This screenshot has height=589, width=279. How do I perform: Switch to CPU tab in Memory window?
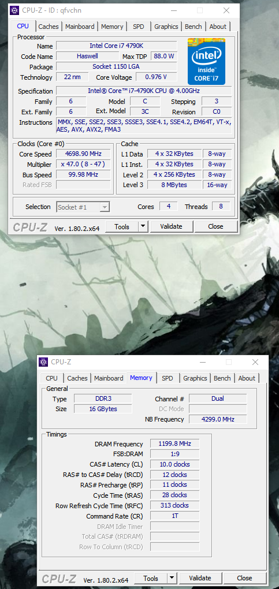(51, 378)
